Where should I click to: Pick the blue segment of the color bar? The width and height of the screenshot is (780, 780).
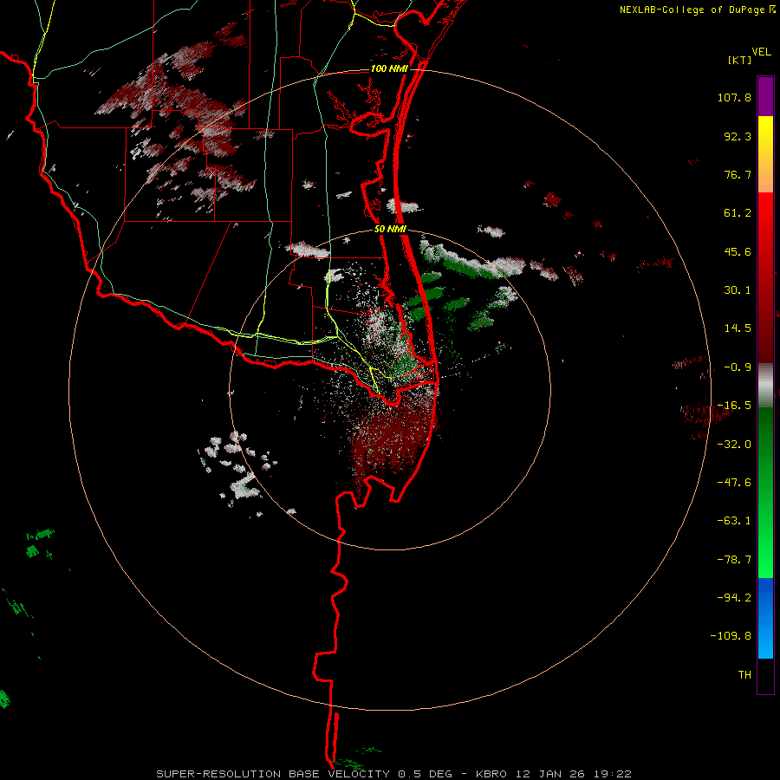coord(765,618)
